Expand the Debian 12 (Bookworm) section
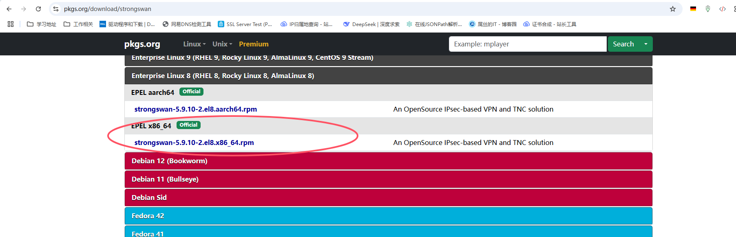The height and width of the screenshot is (237, 736). (x=388, y=161)
